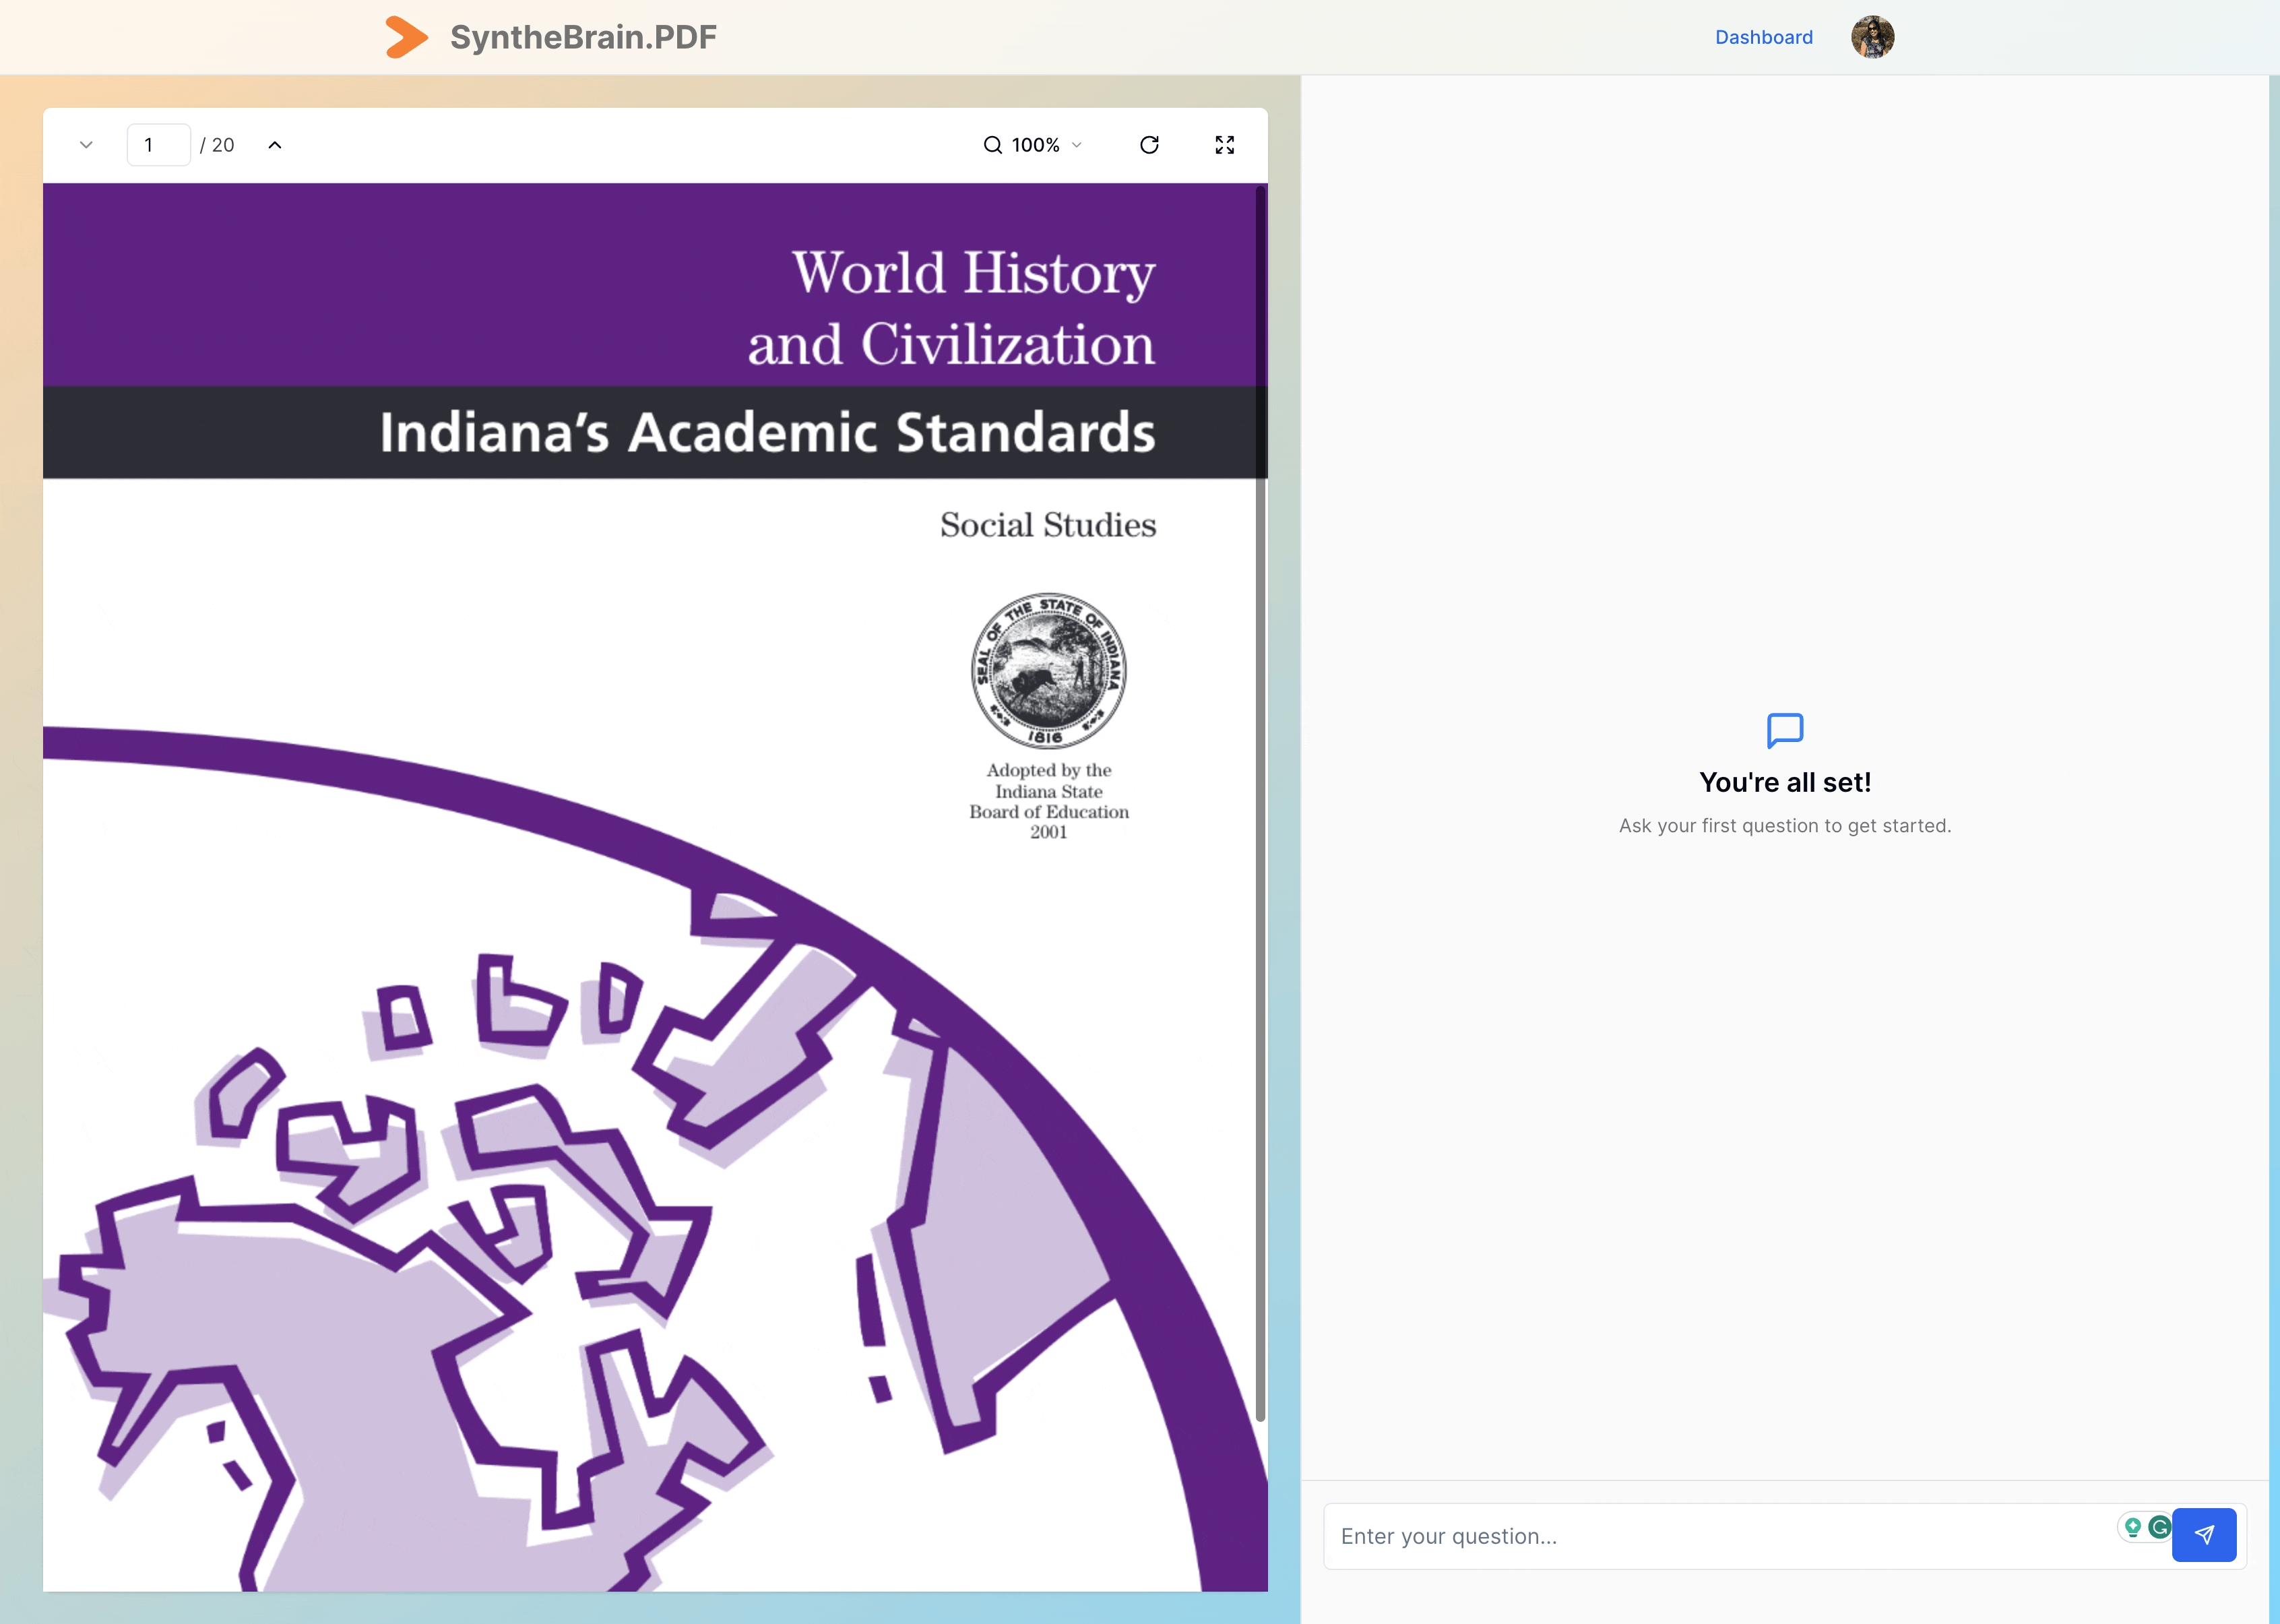The image size is (2280, 1624).
Task: Click the Indiana state seal image
Action: pos(1048,670)
